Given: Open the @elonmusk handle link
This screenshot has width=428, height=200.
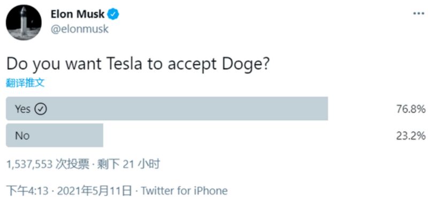Looking at the screenshot, I should [79, 29].
